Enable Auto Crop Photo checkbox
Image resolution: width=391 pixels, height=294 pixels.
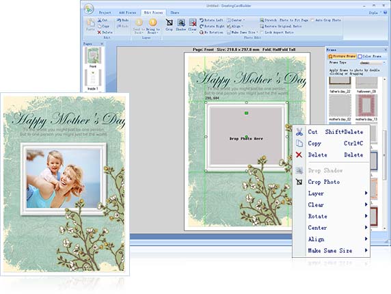[312, 21]
